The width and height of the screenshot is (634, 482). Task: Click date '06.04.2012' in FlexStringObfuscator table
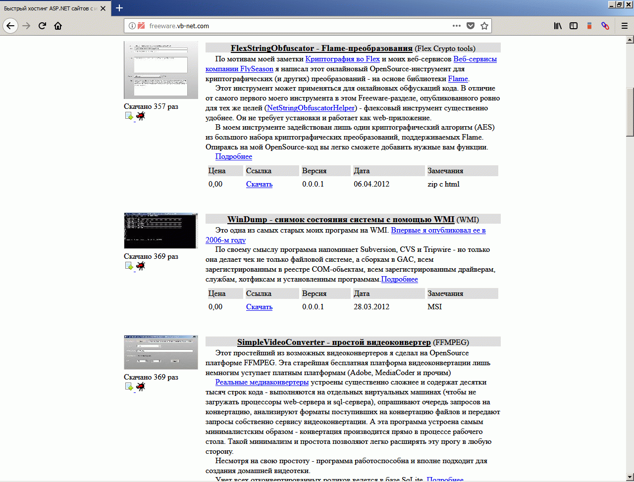pyautogui.click(x=371, y=184)
